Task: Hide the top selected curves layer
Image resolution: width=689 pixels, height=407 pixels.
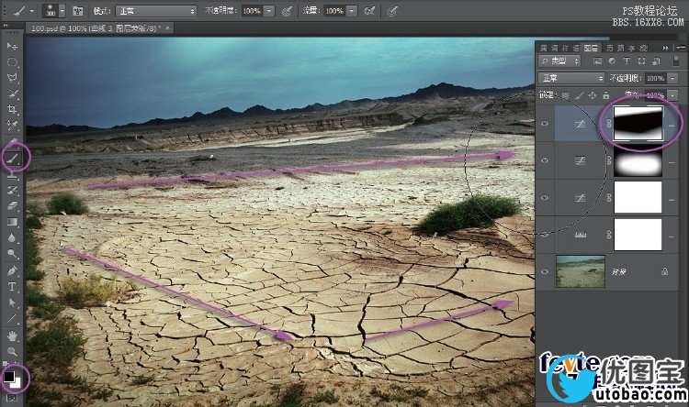Action: click(545, 123)
